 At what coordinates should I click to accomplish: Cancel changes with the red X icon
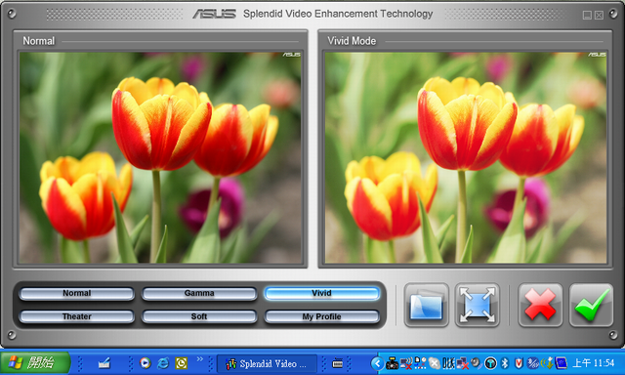(x=540, y=306)
